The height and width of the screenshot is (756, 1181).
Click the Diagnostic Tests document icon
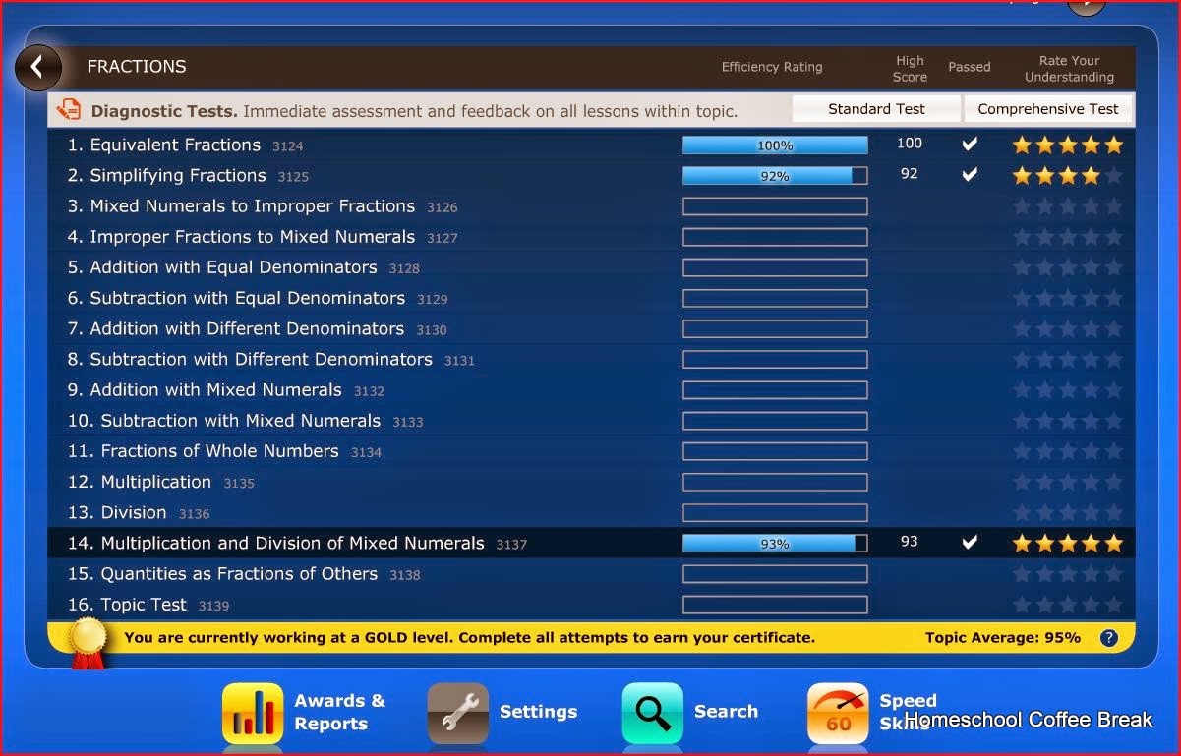pyautogui.click(x=69, y=109)
